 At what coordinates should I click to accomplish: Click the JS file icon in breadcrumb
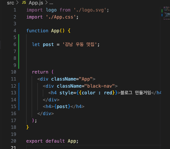tap(24, 3)
